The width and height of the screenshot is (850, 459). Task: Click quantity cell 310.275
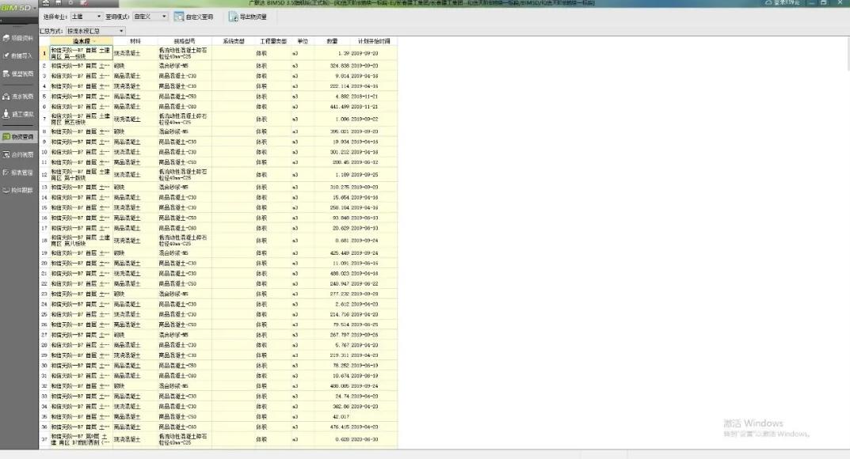point(332,188)
